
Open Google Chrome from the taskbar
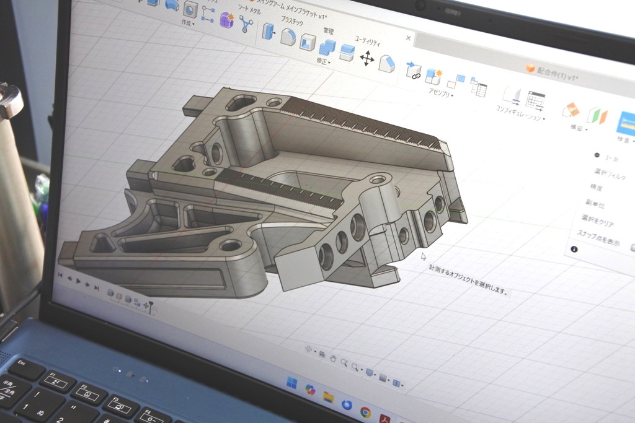click(366, 412)
